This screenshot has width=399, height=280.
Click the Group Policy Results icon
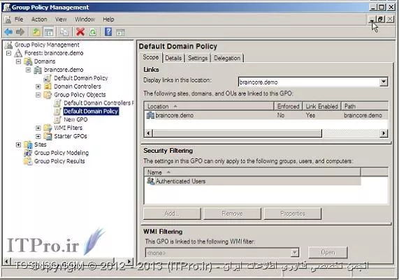28,161
